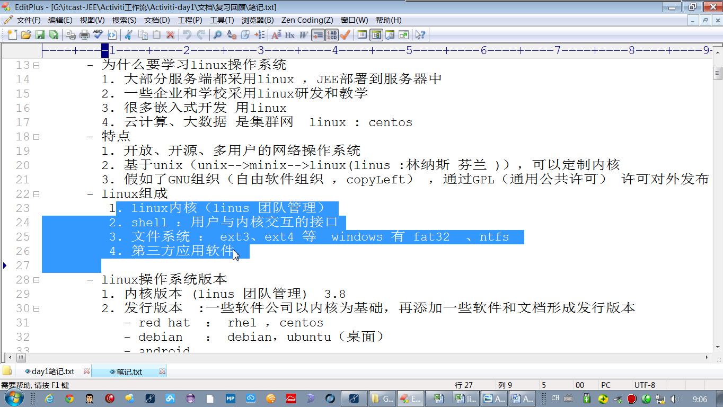The height and width of the screenshot is (407, 723).
Task: Open the Find dialog with the magnifier icon
Action: click(218, 34)
